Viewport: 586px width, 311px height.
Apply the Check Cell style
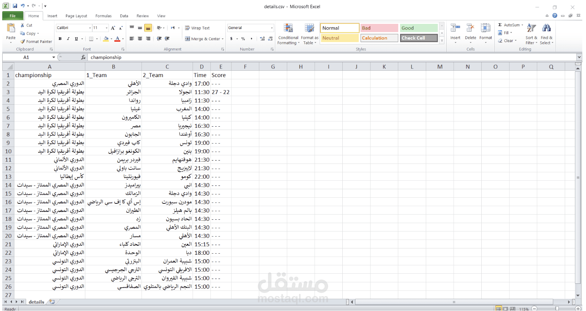419,38
